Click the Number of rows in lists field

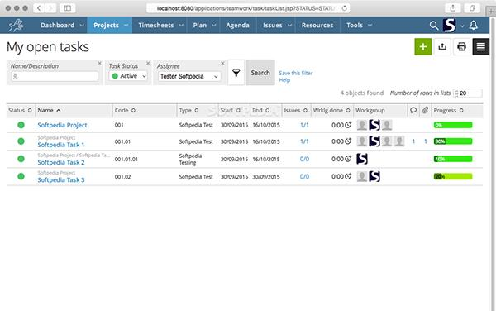(468, 93)
